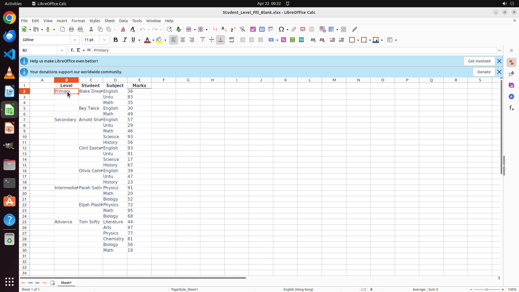Open the Navigator panel in the sidebar
The width and height of the screenshot is (519, 292).
pyautogui.click(x=511, y=97)
